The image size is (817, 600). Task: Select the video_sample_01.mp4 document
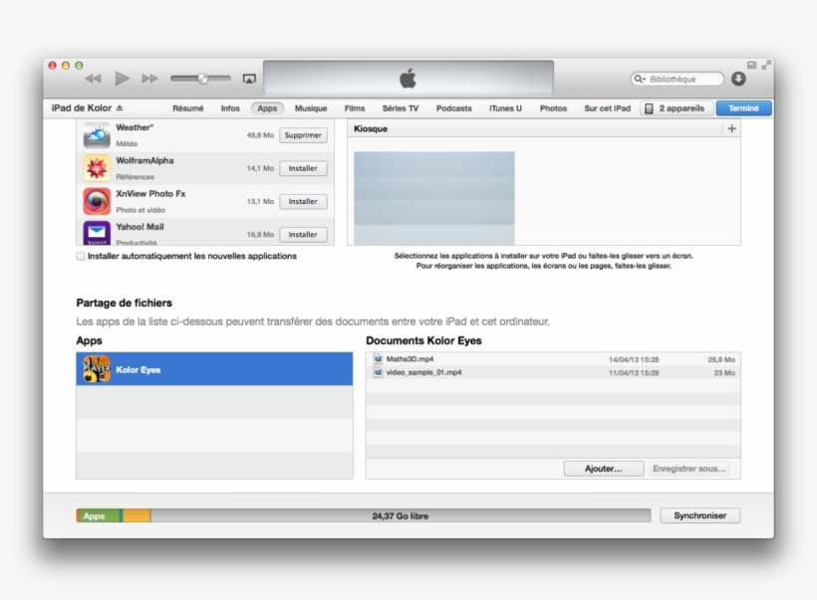coord(553,372)
